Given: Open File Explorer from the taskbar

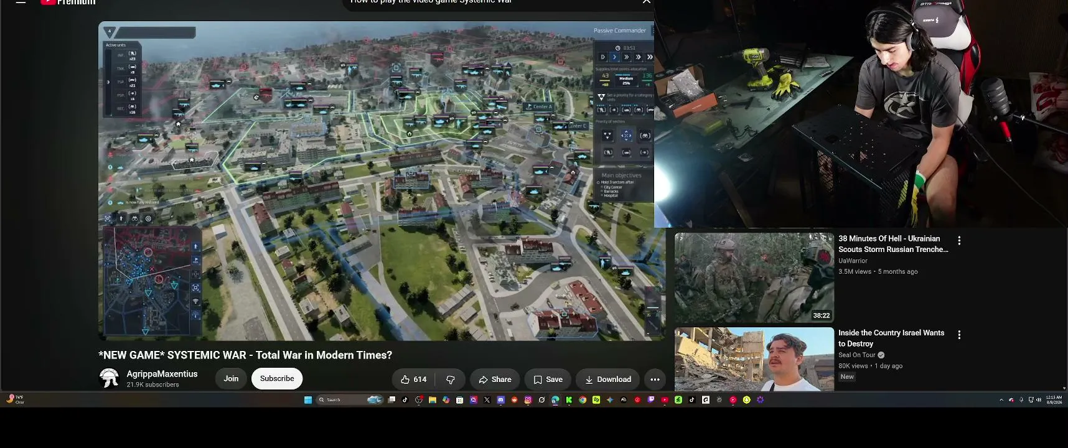Looking at the screenshot, I should [433, 400].
